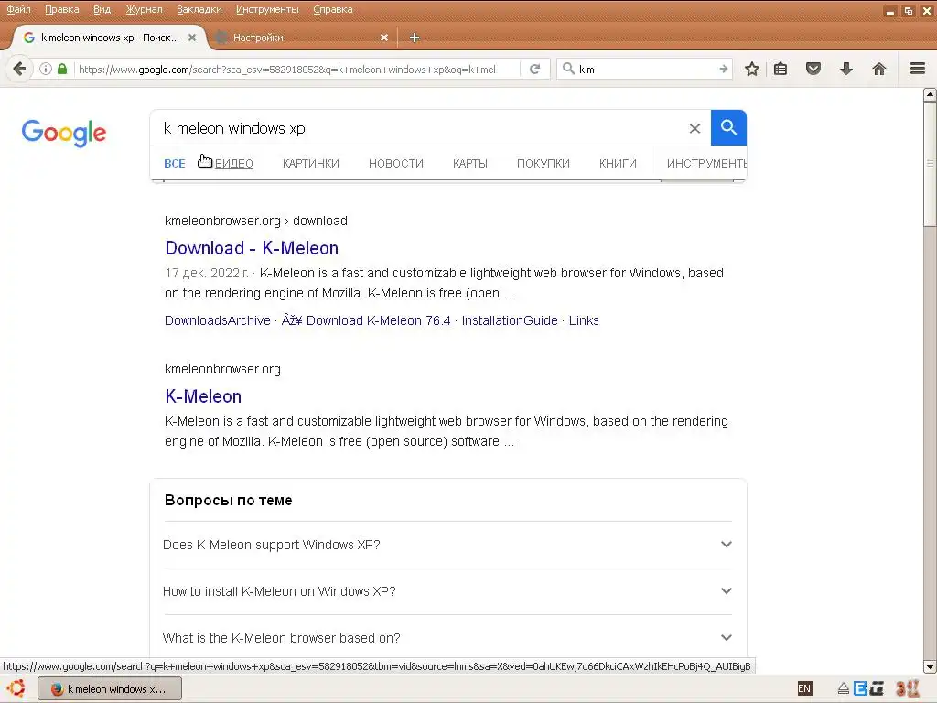Click the scrollbar down arrow

coord(930,667)
